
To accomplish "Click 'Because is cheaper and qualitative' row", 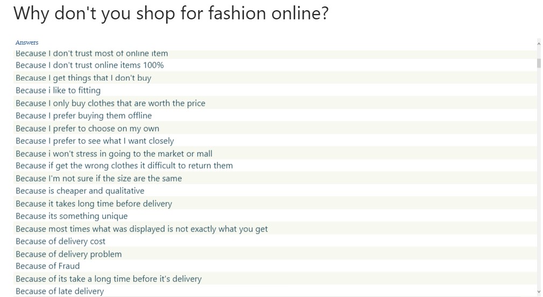I will [80, 191].
